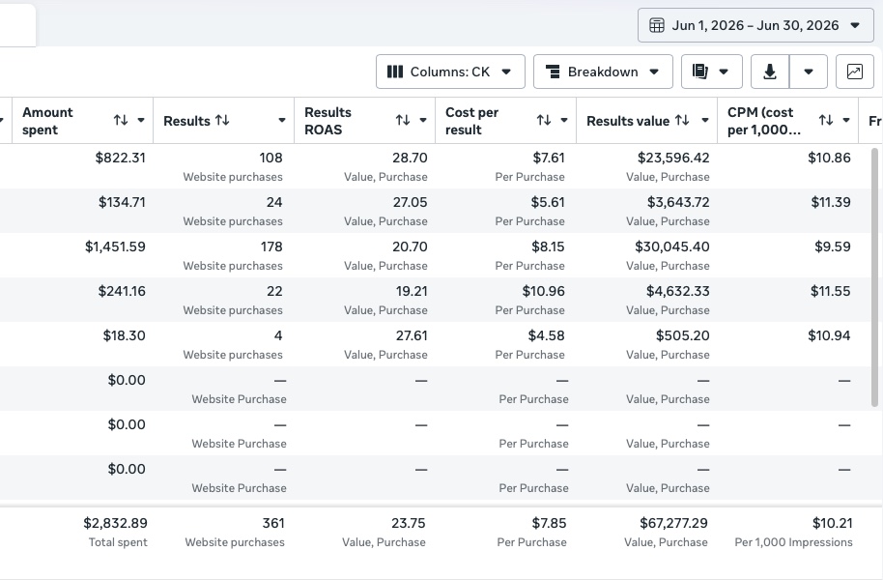Click the 361 total website purchases
Image resolution: width=883 pixels, height=580 pixels.
coord(273,523)
